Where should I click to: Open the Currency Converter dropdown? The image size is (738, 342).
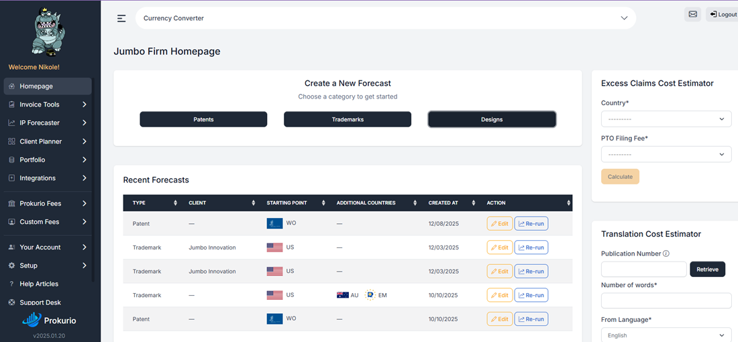[x=385, y=18]
